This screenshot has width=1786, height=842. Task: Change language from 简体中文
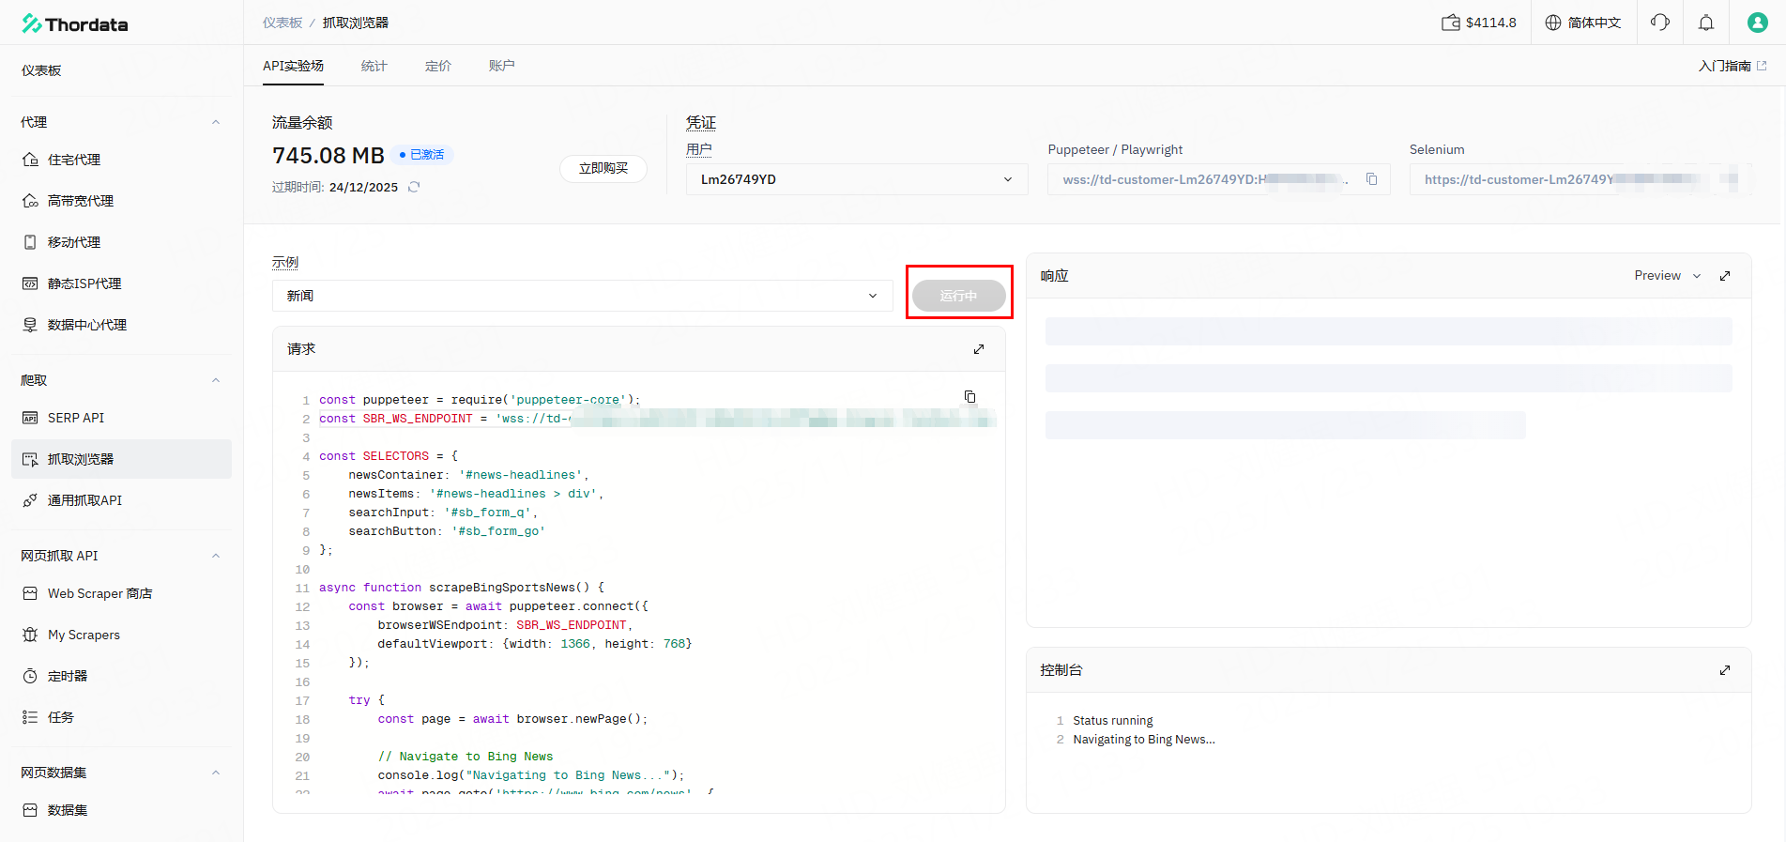pos(1583,23)
